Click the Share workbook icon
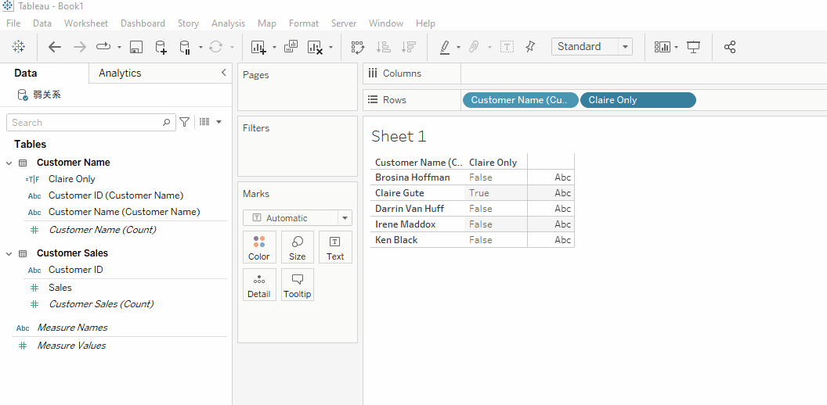The height and width of the screenshot is (405, 827). pos(729,47)
